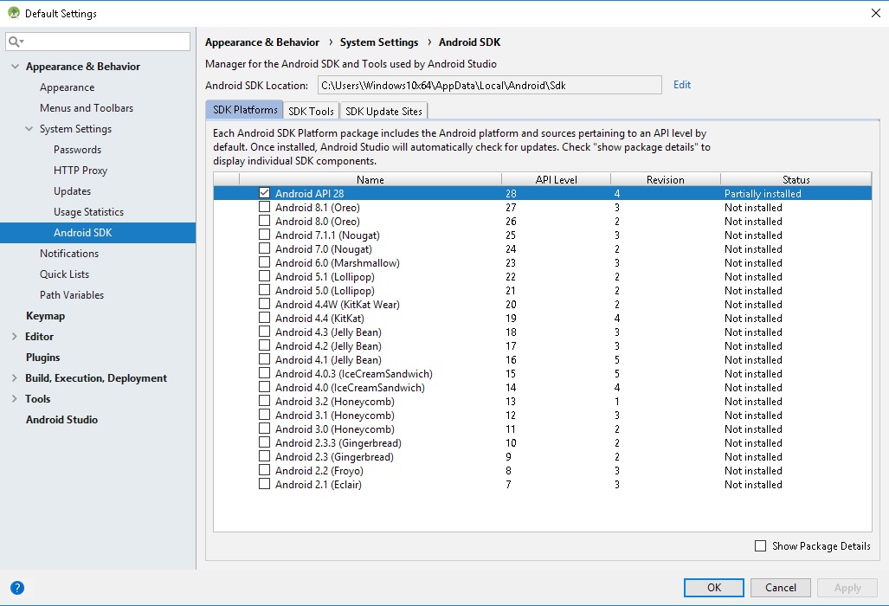The height and width of the screenshot is (606, 889).
Task: Click the search magnifier icon
Action: [14, 42]
